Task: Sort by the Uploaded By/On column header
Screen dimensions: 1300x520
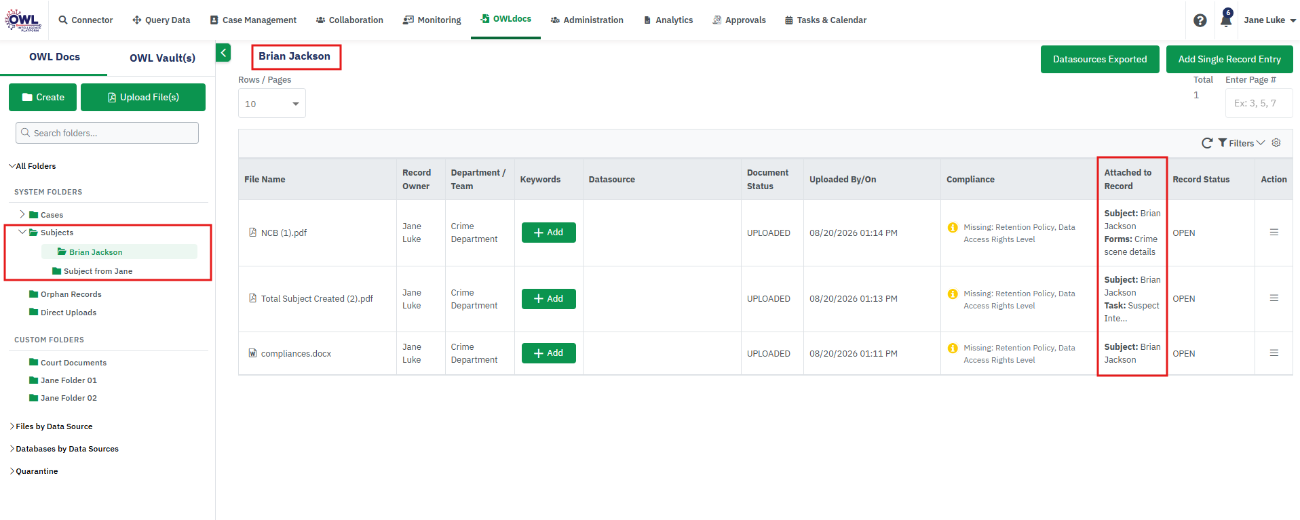Action: (843, 180)
